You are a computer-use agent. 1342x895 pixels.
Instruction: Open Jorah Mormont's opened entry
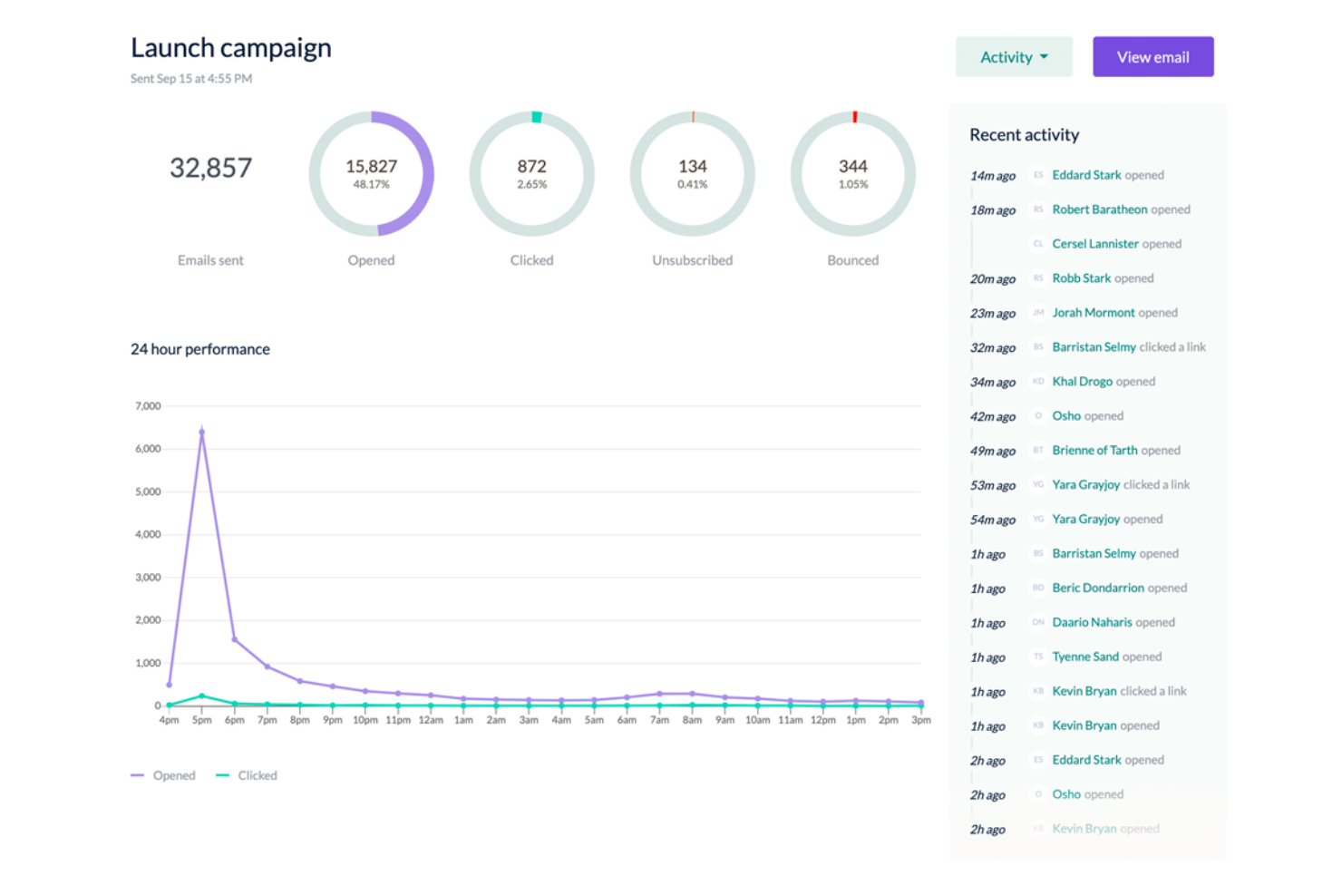(x=1094, y=313)
